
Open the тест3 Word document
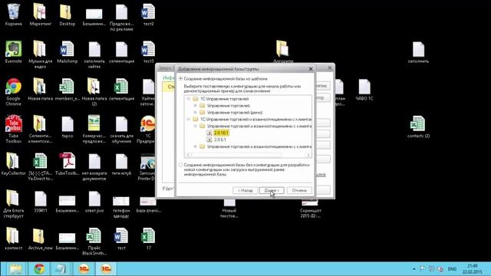(148, 51)
